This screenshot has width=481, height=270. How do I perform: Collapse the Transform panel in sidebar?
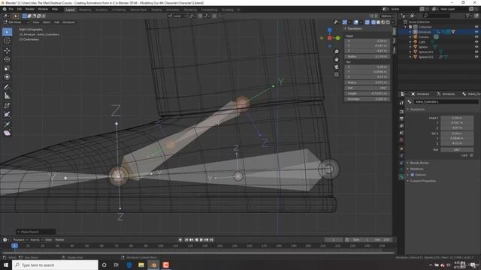click(x=353, y=28)
